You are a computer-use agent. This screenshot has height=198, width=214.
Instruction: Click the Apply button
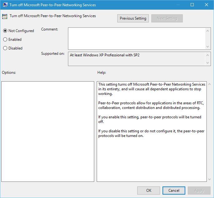point(199,191)
